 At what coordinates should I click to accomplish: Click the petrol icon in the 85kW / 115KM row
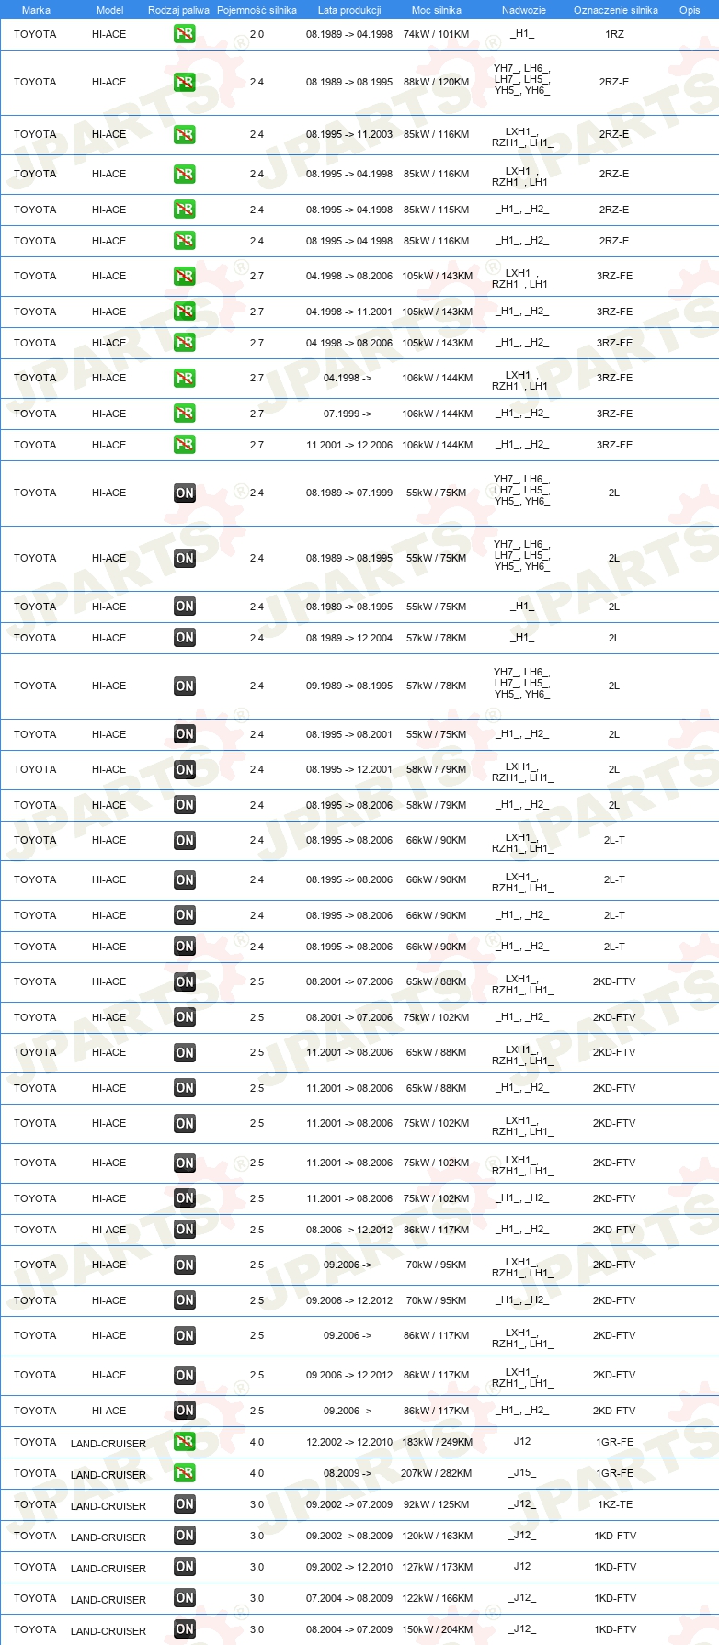(x=185, y=210)
